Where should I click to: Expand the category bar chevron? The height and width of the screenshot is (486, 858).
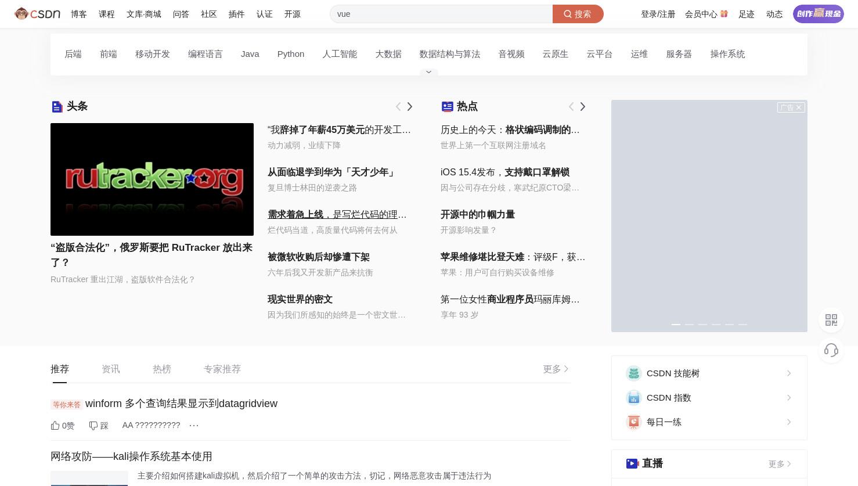[x=428, y=72]
